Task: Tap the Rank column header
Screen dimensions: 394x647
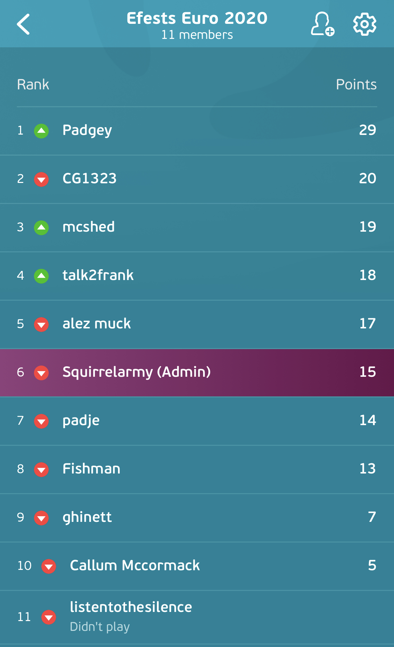Action: point(33,84)
